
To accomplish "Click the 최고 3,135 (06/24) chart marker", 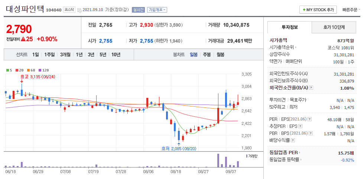I will (x=38, y=76).
